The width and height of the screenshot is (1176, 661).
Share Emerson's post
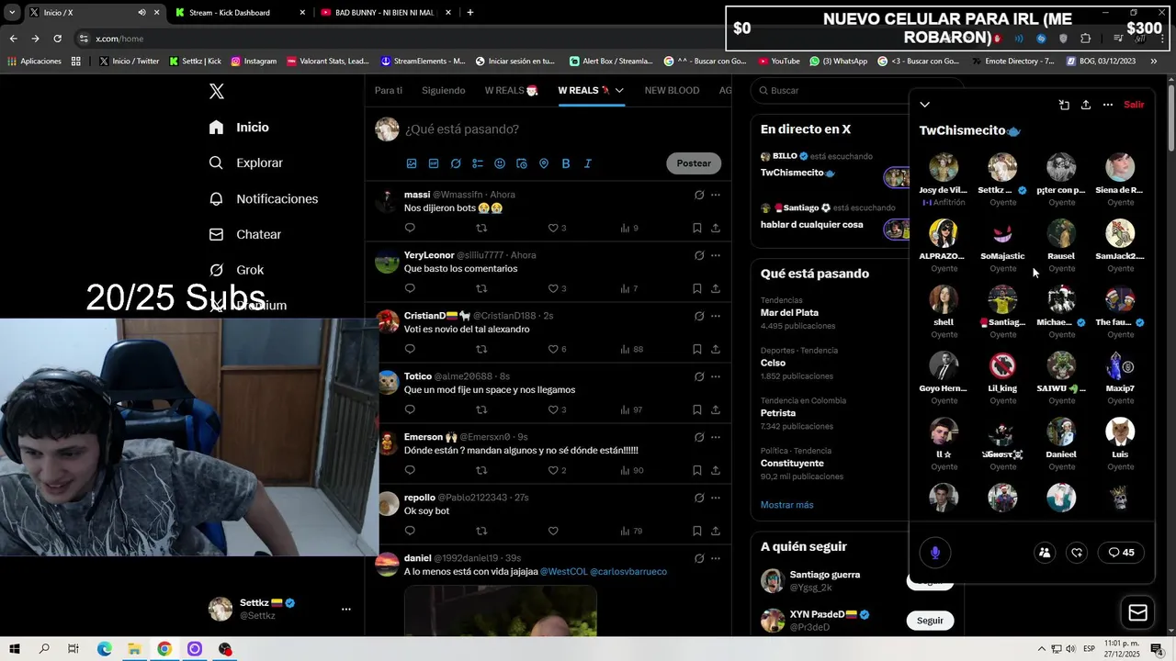tap(716, 470)
